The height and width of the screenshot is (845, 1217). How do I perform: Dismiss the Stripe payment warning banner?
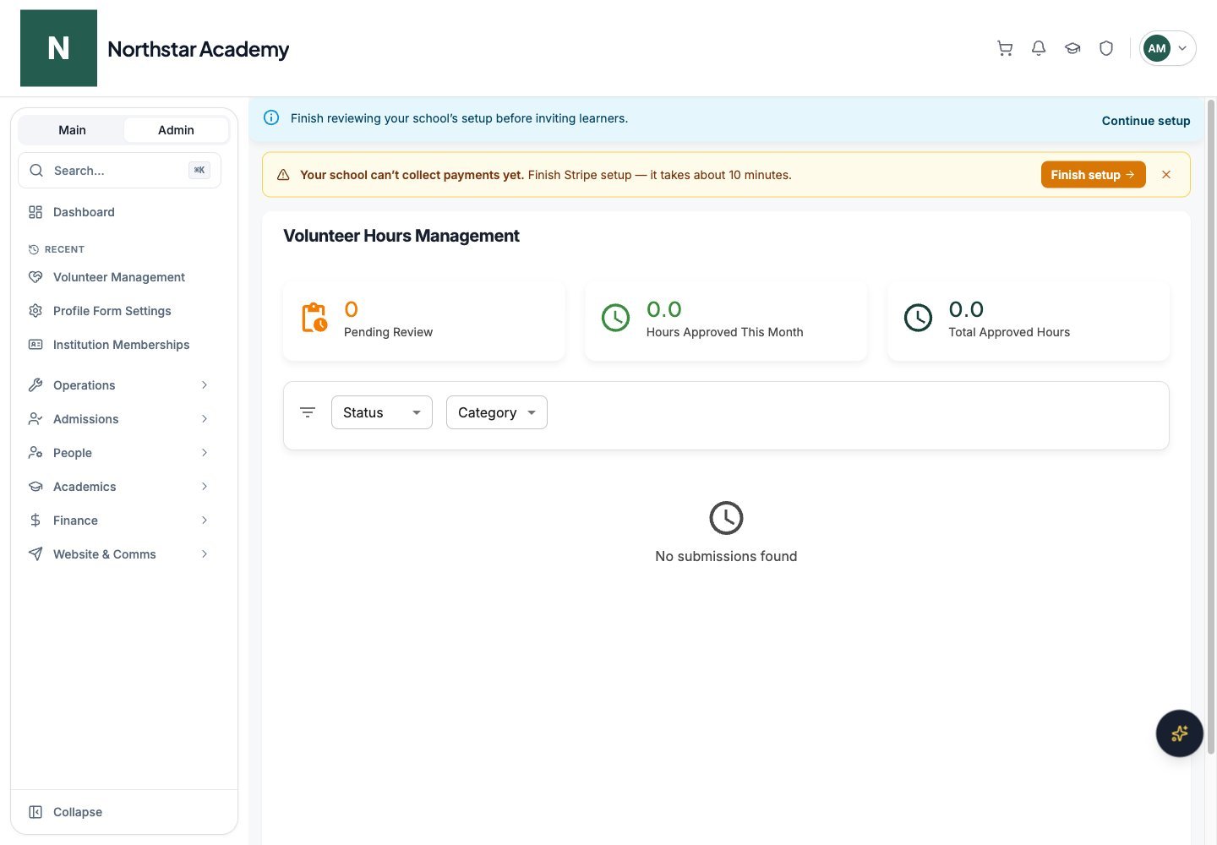point(1166,175)
